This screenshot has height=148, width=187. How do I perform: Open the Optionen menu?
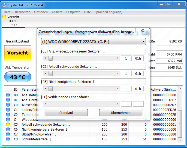click(41, 12)
